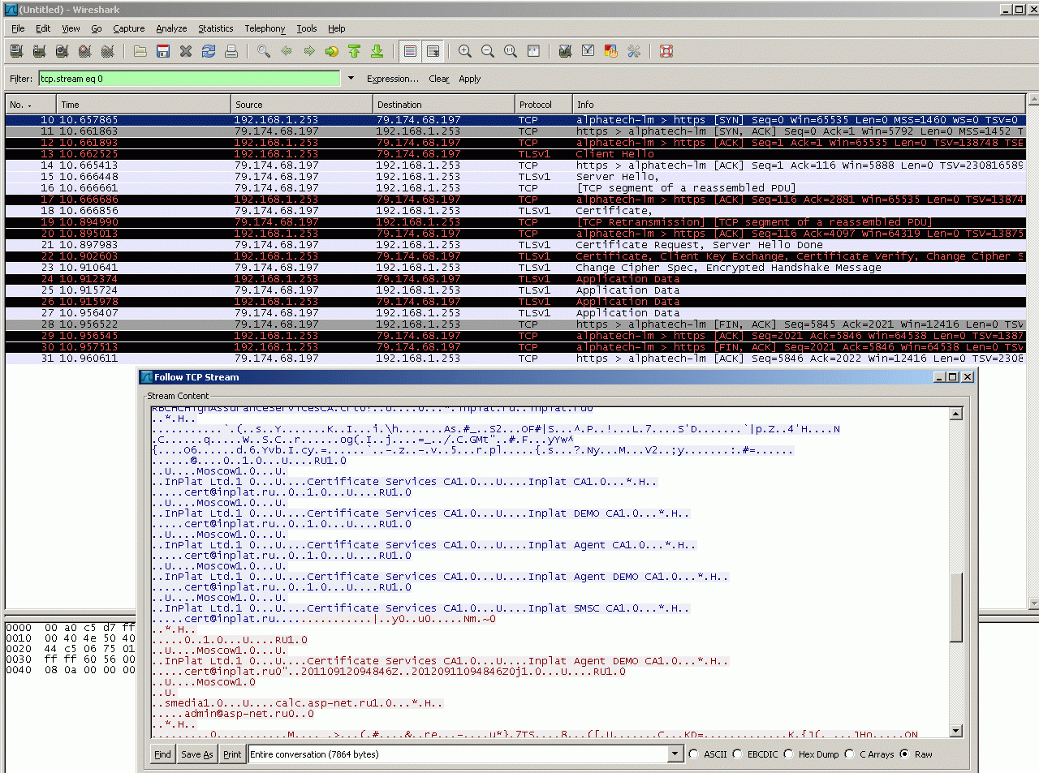Sort packets by Time column header

point(144,105)
